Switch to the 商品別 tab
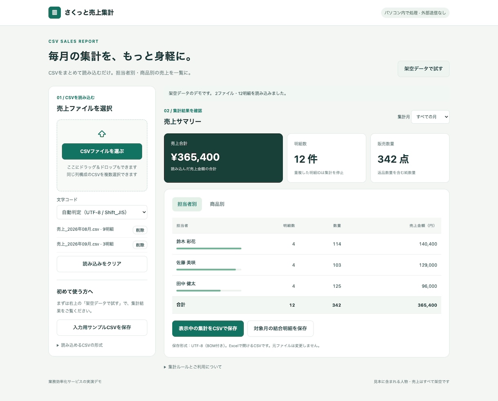498x401 pixels. [217, 204]
